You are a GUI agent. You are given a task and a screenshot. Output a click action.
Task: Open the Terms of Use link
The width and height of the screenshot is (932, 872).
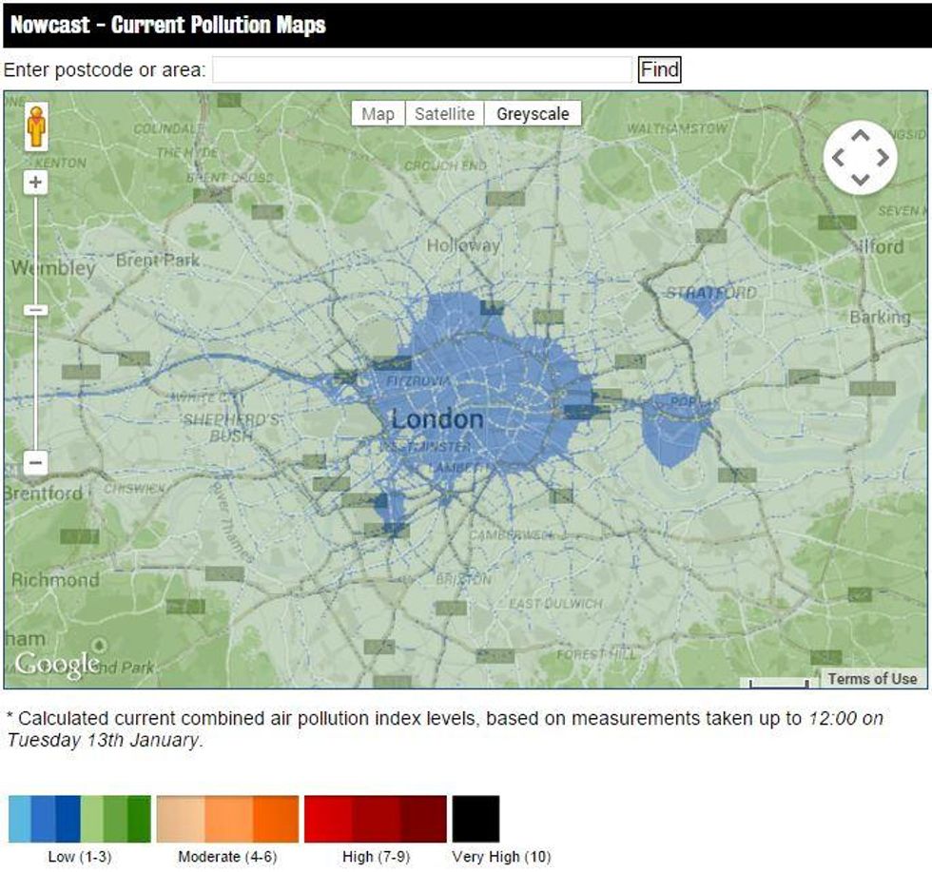point(871,678)
